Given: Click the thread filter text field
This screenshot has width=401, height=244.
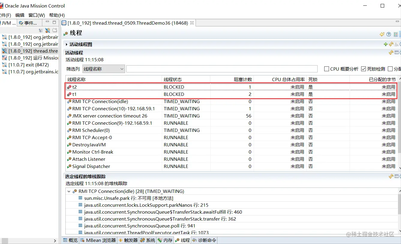Looking at the screenshot, I should pos(222,69).
